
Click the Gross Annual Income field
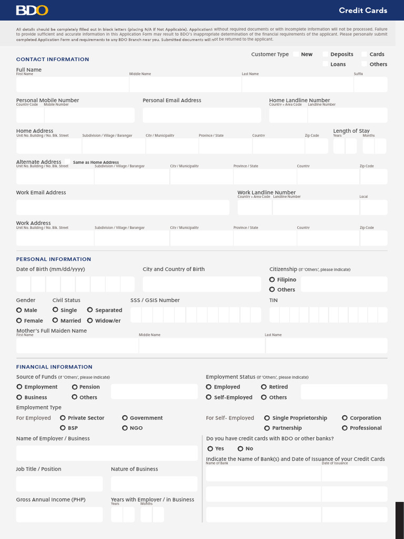pyautogui.click(x=59, y=514)
